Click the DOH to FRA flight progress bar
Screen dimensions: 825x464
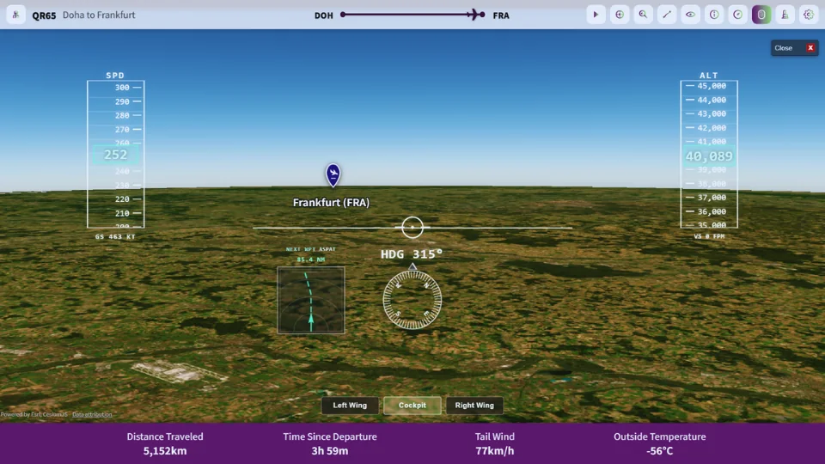pyautogui.click(x=412, y=15)
